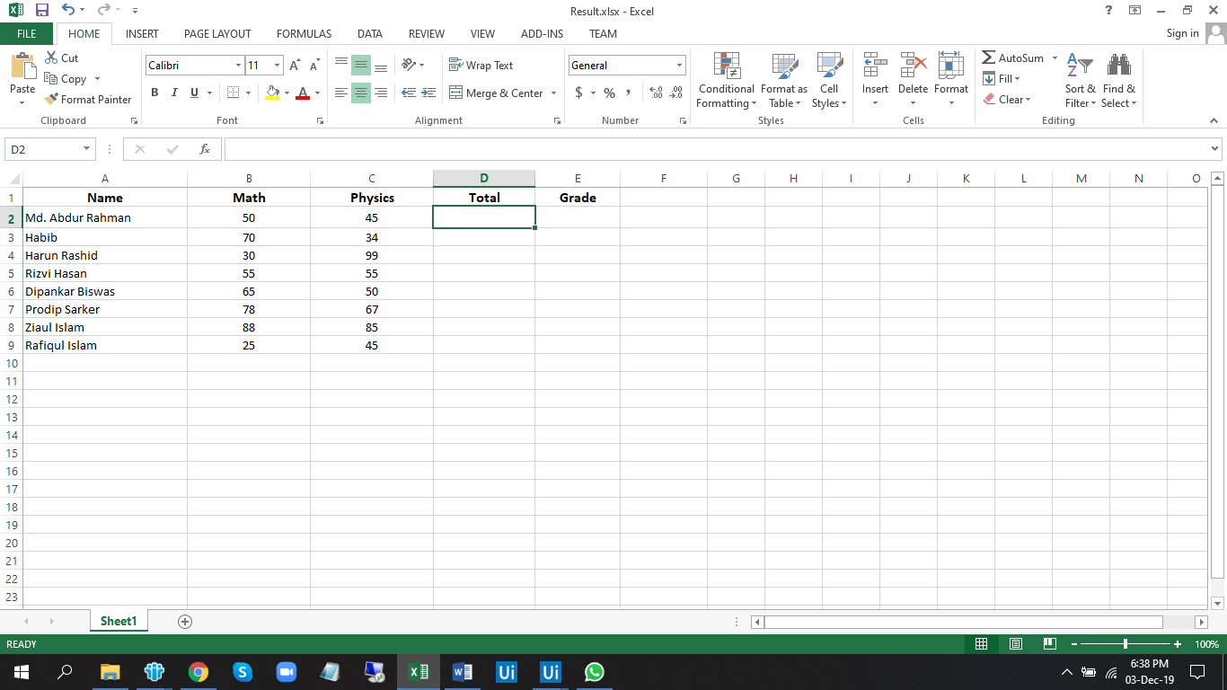
Task: Apply the Percent Style format
Action: pos(609,93)
